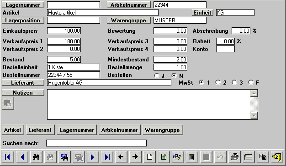The image size is (286, 166).
Task: Jump to the last record
Action: (x=107, y=157)
